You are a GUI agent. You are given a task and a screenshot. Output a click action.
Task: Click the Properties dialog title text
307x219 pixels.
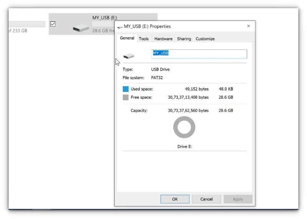coord(147,26)
